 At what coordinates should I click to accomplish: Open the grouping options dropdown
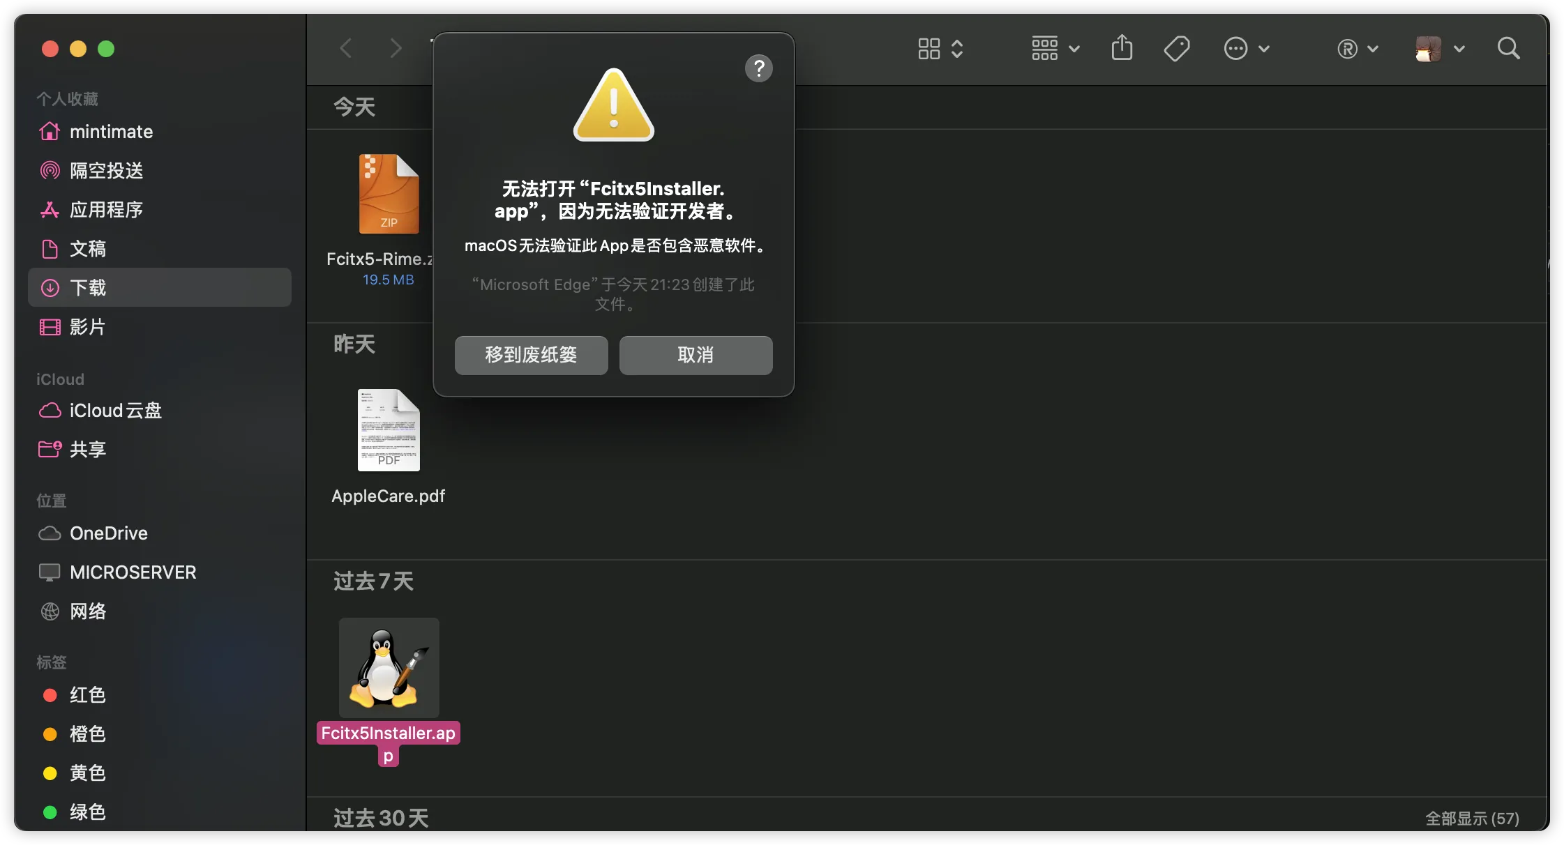[1055, 49]
